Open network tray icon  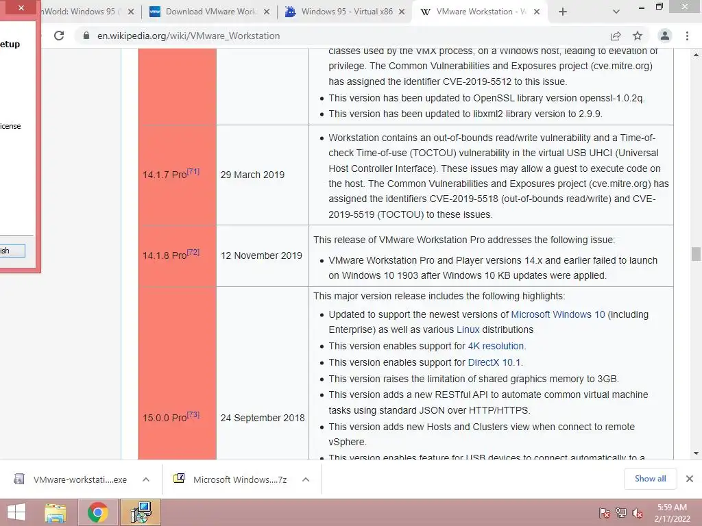click(x=621, y=513)
